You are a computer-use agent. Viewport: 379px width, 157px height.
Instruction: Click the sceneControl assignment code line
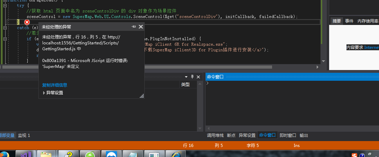[162, 16]
